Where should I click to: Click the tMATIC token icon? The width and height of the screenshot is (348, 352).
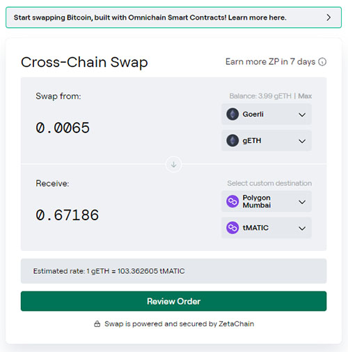tap(232, 228)
